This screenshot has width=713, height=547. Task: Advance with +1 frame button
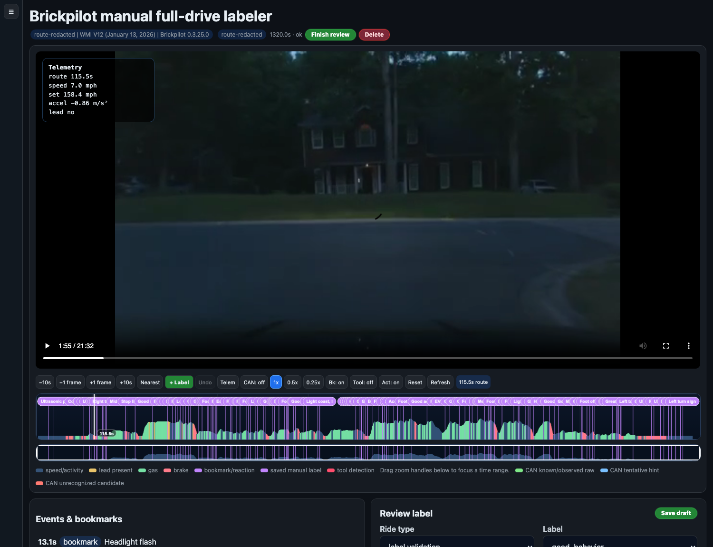[100, 382]
